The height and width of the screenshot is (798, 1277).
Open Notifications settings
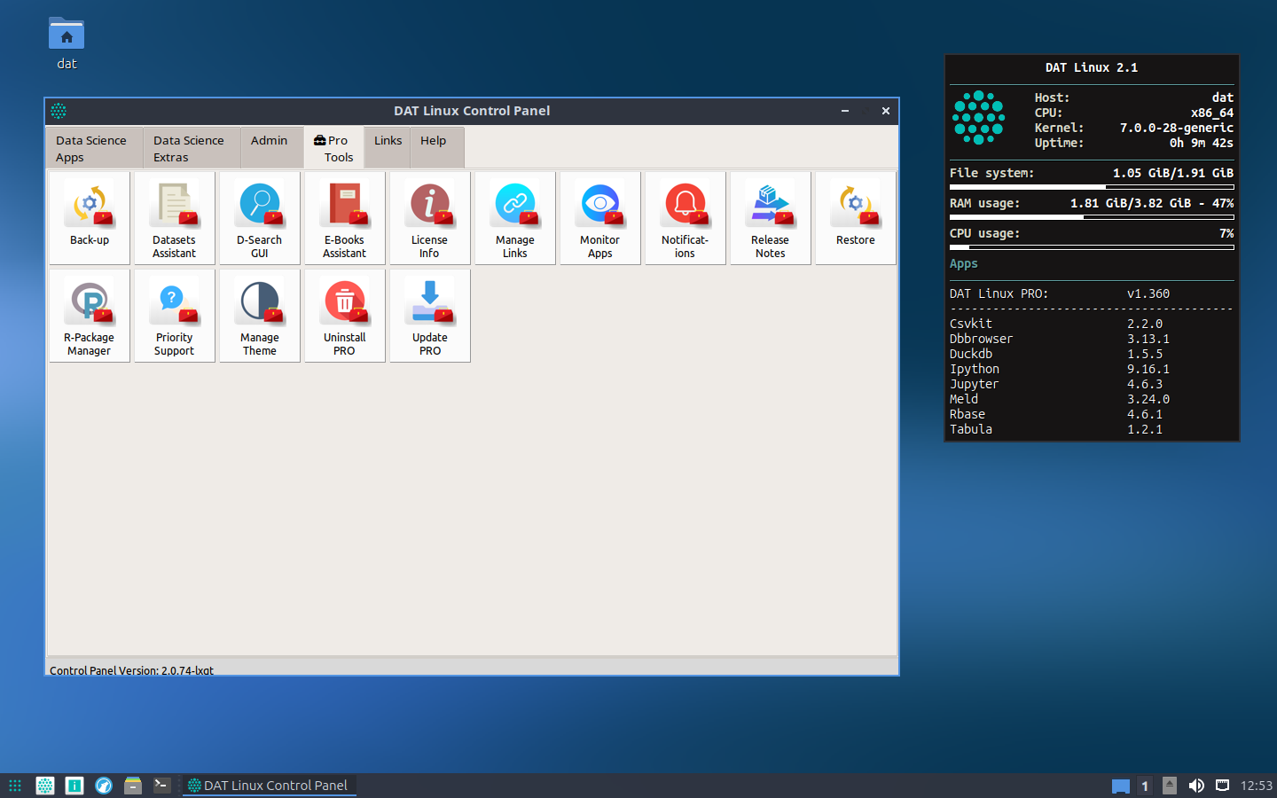pyautogui.click(x=686, y=218)
